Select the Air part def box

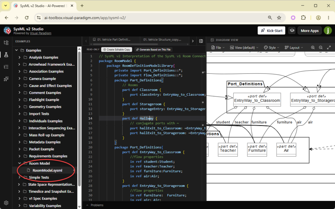click(x=286, y=150)
